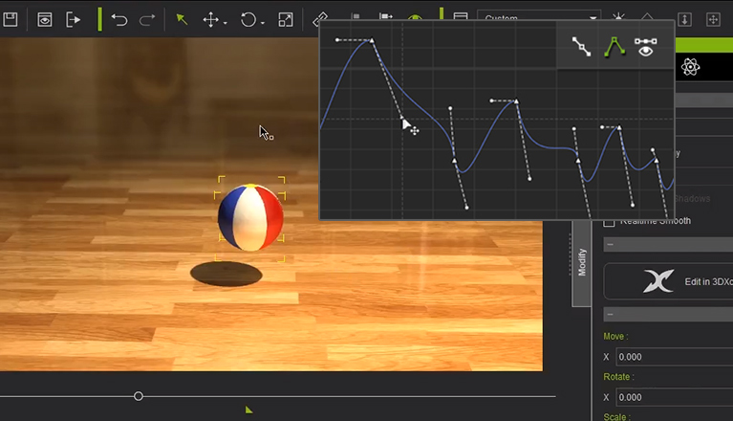Open the Preview icon with eye
733x421 pixels.
(x=44, y=20)
